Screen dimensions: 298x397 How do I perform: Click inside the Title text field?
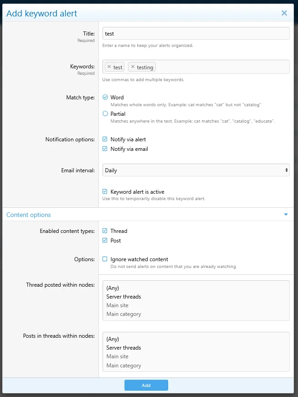[x=196, y=33]
